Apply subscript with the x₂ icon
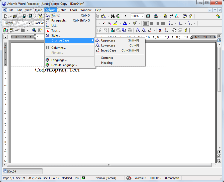The image size is (224, 182). (109, 23)
